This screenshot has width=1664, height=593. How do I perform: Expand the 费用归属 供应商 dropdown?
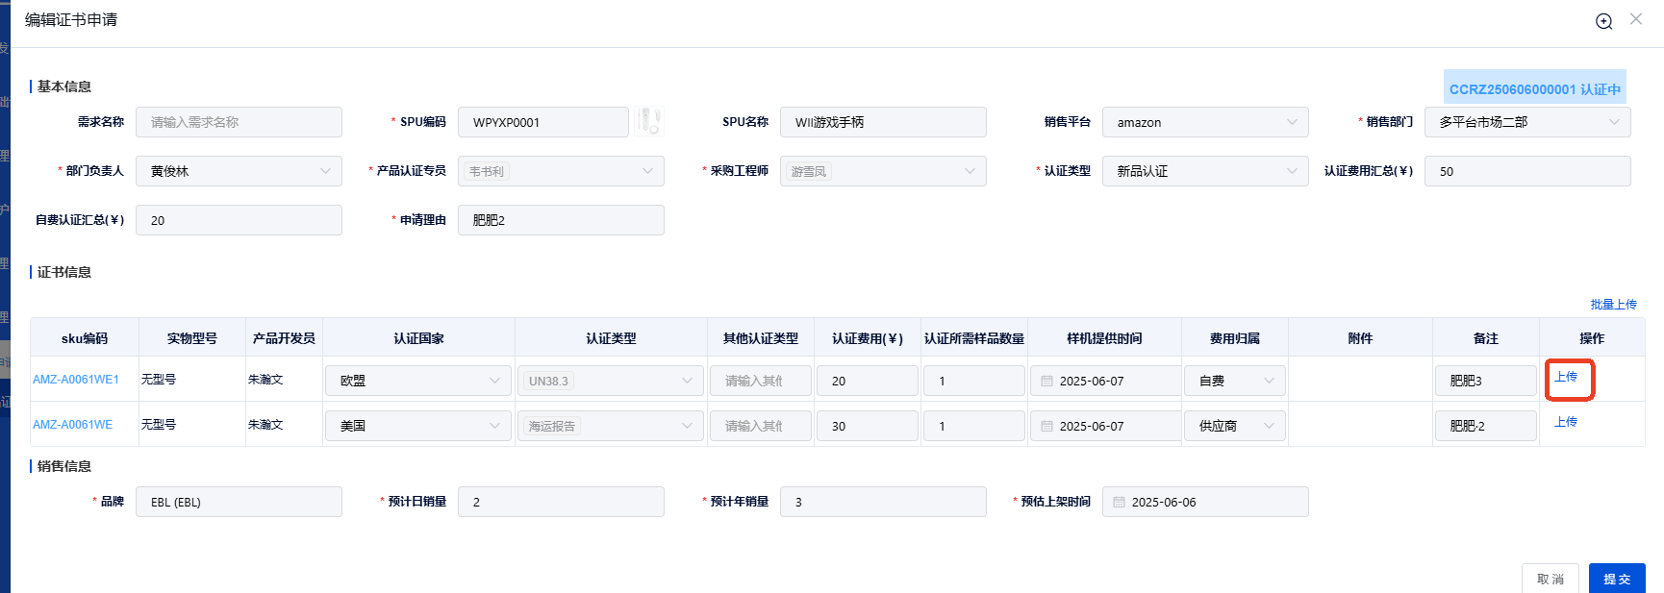(1235, 426)
